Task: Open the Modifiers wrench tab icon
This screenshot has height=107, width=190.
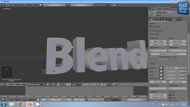Action: pos(171,19)
